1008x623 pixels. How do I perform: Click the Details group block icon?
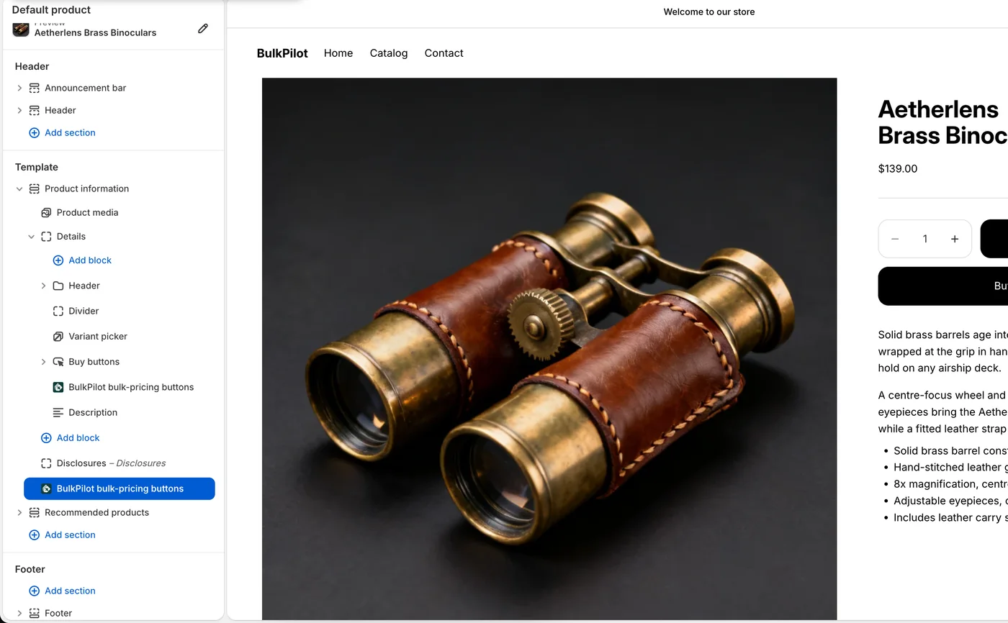46,236
